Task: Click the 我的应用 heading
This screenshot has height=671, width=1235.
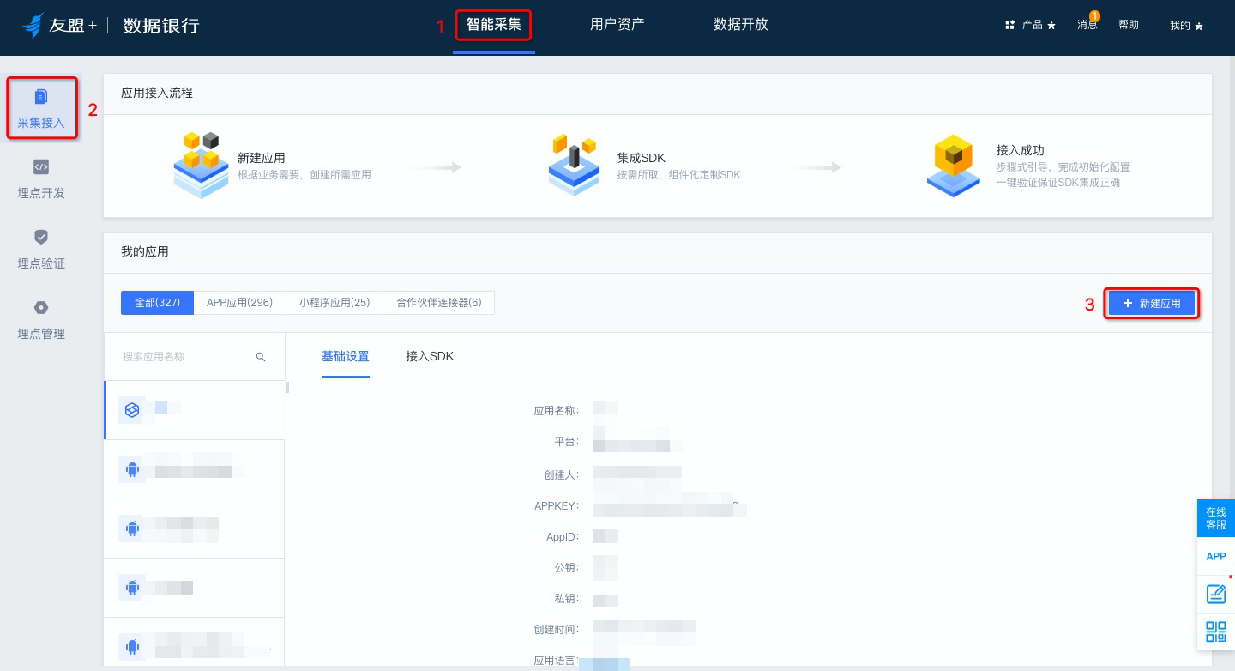Action: [145, 251]
